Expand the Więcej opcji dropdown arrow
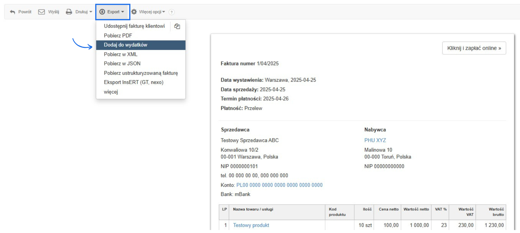Screen dimensions: 520x233 [x=164, y=12]
